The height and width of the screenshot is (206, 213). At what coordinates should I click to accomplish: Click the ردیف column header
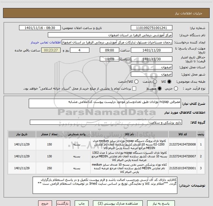click(x=201, y=134)
